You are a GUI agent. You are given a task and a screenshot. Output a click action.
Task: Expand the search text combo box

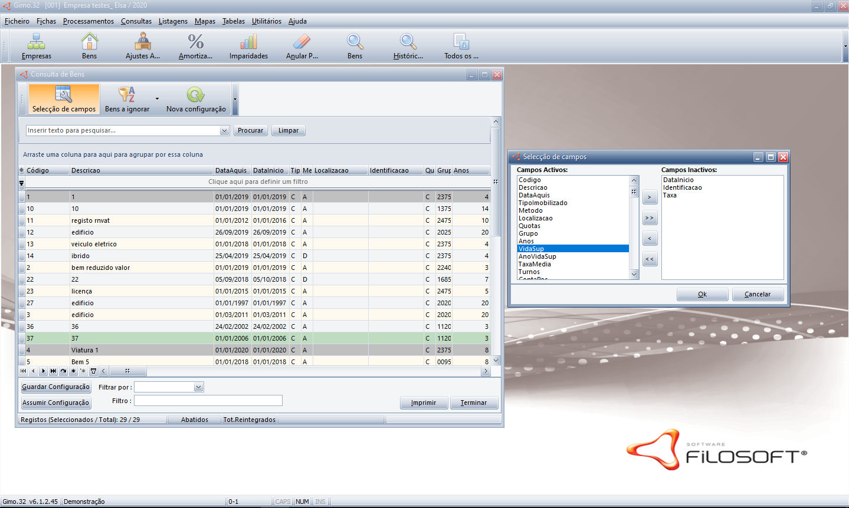click(224, 131)
